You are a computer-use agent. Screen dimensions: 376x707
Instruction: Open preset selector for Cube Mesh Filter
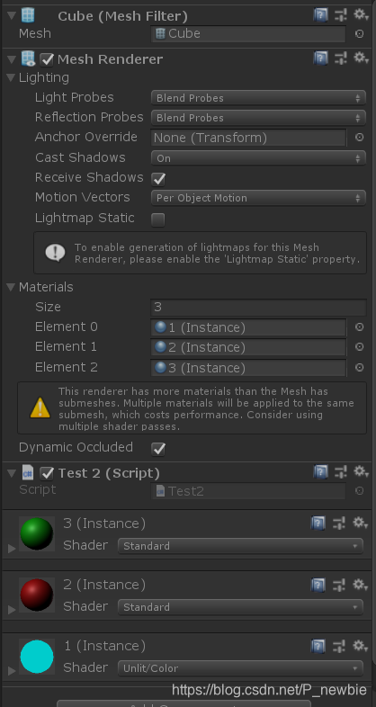tap(341, 15)
